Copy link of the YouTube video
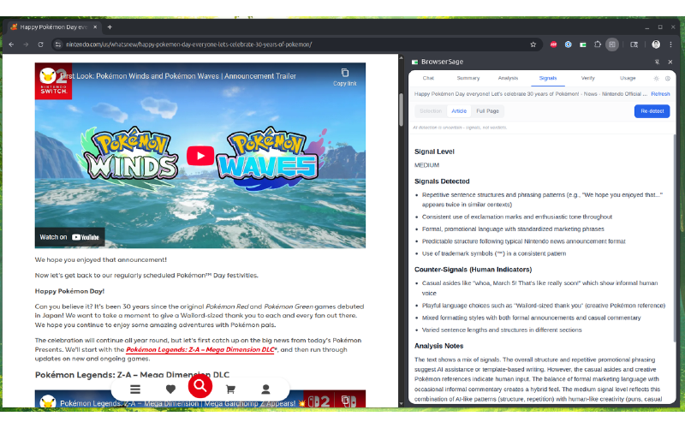This screenshot has height=428, width=685. coord(345,77)
